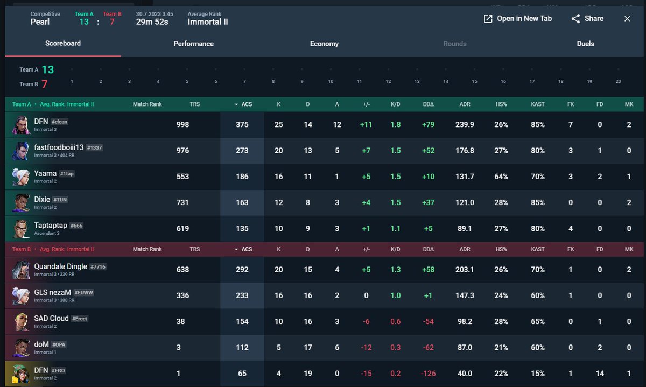
Task: Click TRS value 998
Action: [x=183, y=125]
